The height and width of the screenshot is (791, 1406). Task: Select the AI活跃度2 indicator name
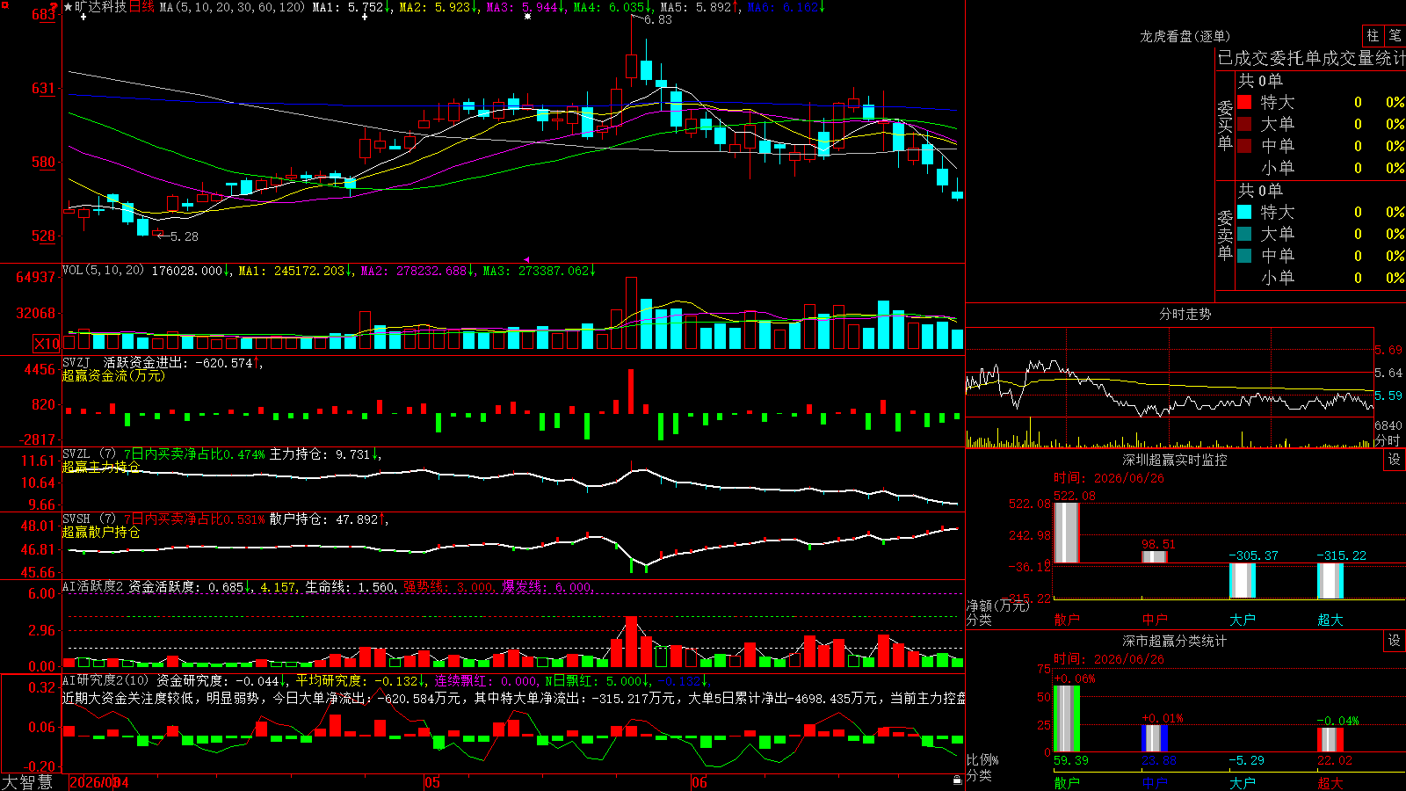click(x=93, y=586)
